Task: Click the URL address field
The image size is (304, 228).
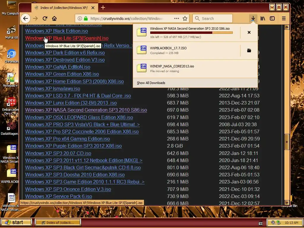Action: click(x=126, y=18)
